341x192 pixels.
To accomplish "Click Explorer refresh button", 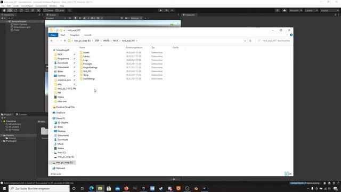I will pos(250,41).
